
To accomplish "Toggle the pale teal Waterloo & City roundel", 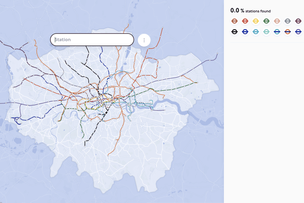I will point(266,32).
